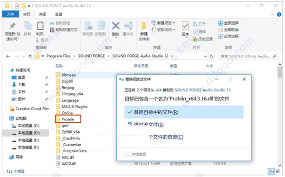Expand the address bar history dropdown
The image size is (285, 177).
(205, 56)
